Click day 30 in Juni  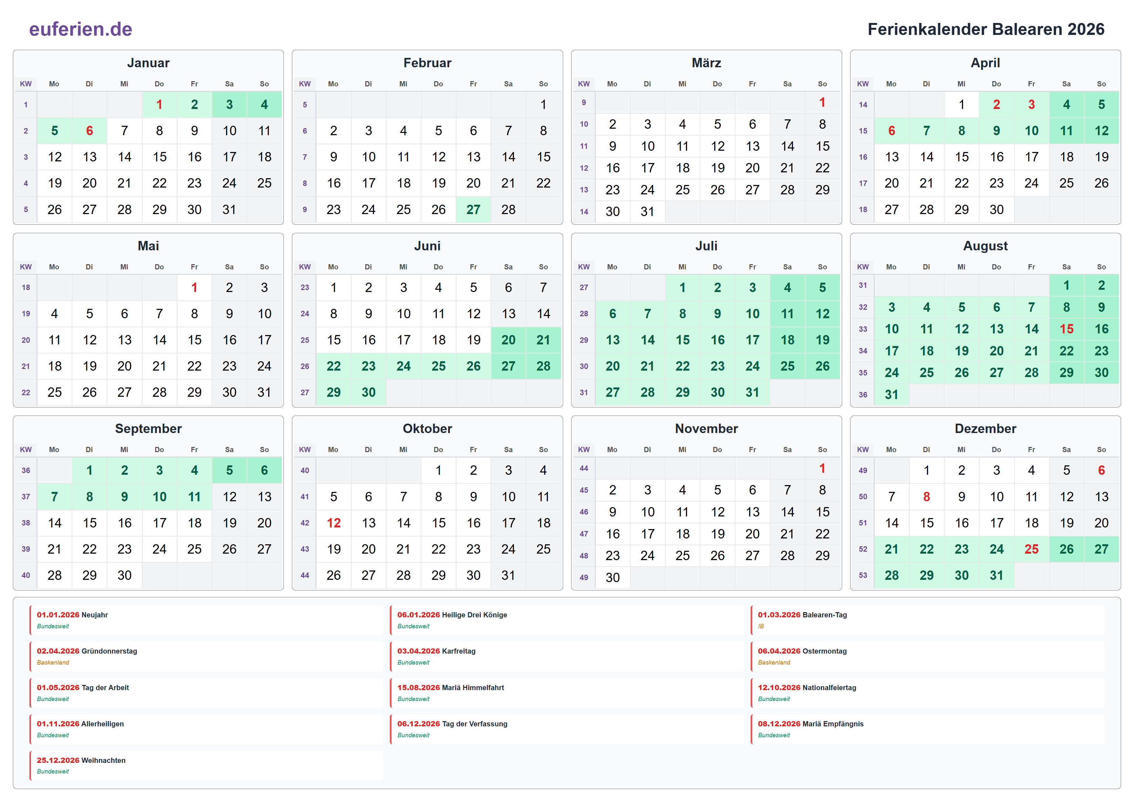369,392
